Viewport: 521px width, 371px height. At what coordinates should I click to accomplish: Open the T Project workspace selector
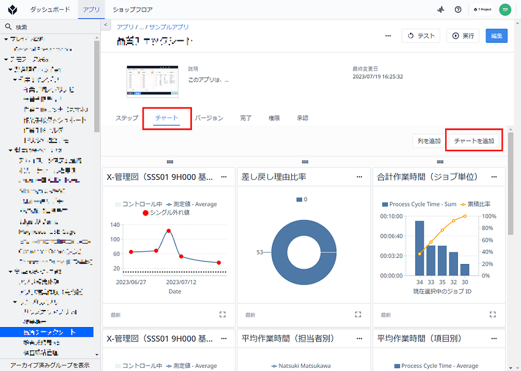[x=483, y=10]
